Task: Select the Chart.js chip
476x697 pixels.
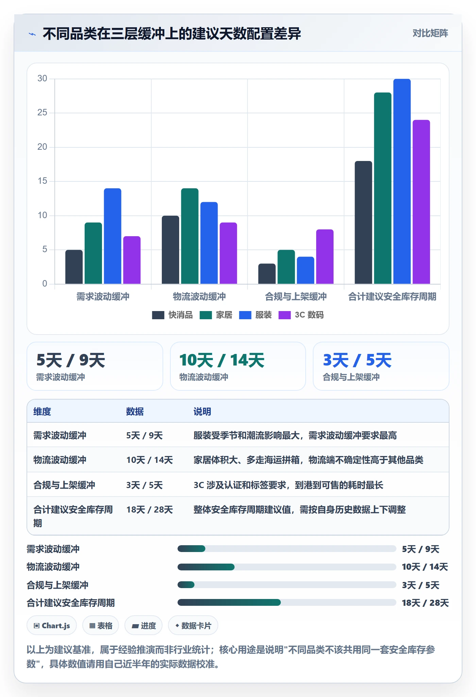Action: (52, 626)
